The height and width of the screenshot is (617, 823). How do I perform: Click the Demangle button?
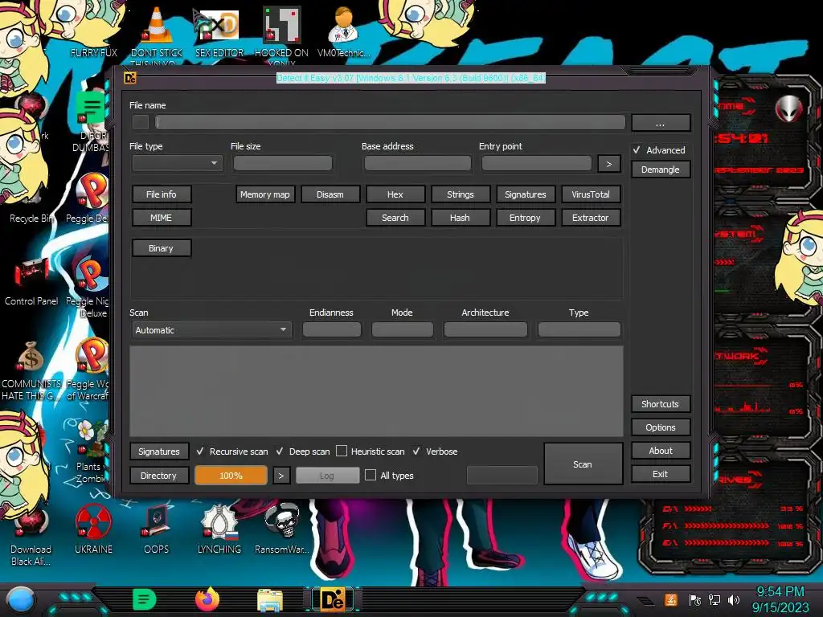pos(661,170)
